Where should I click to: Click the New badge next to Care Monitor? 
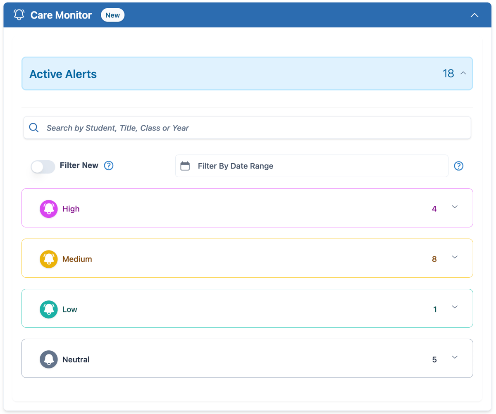point(112,15)
